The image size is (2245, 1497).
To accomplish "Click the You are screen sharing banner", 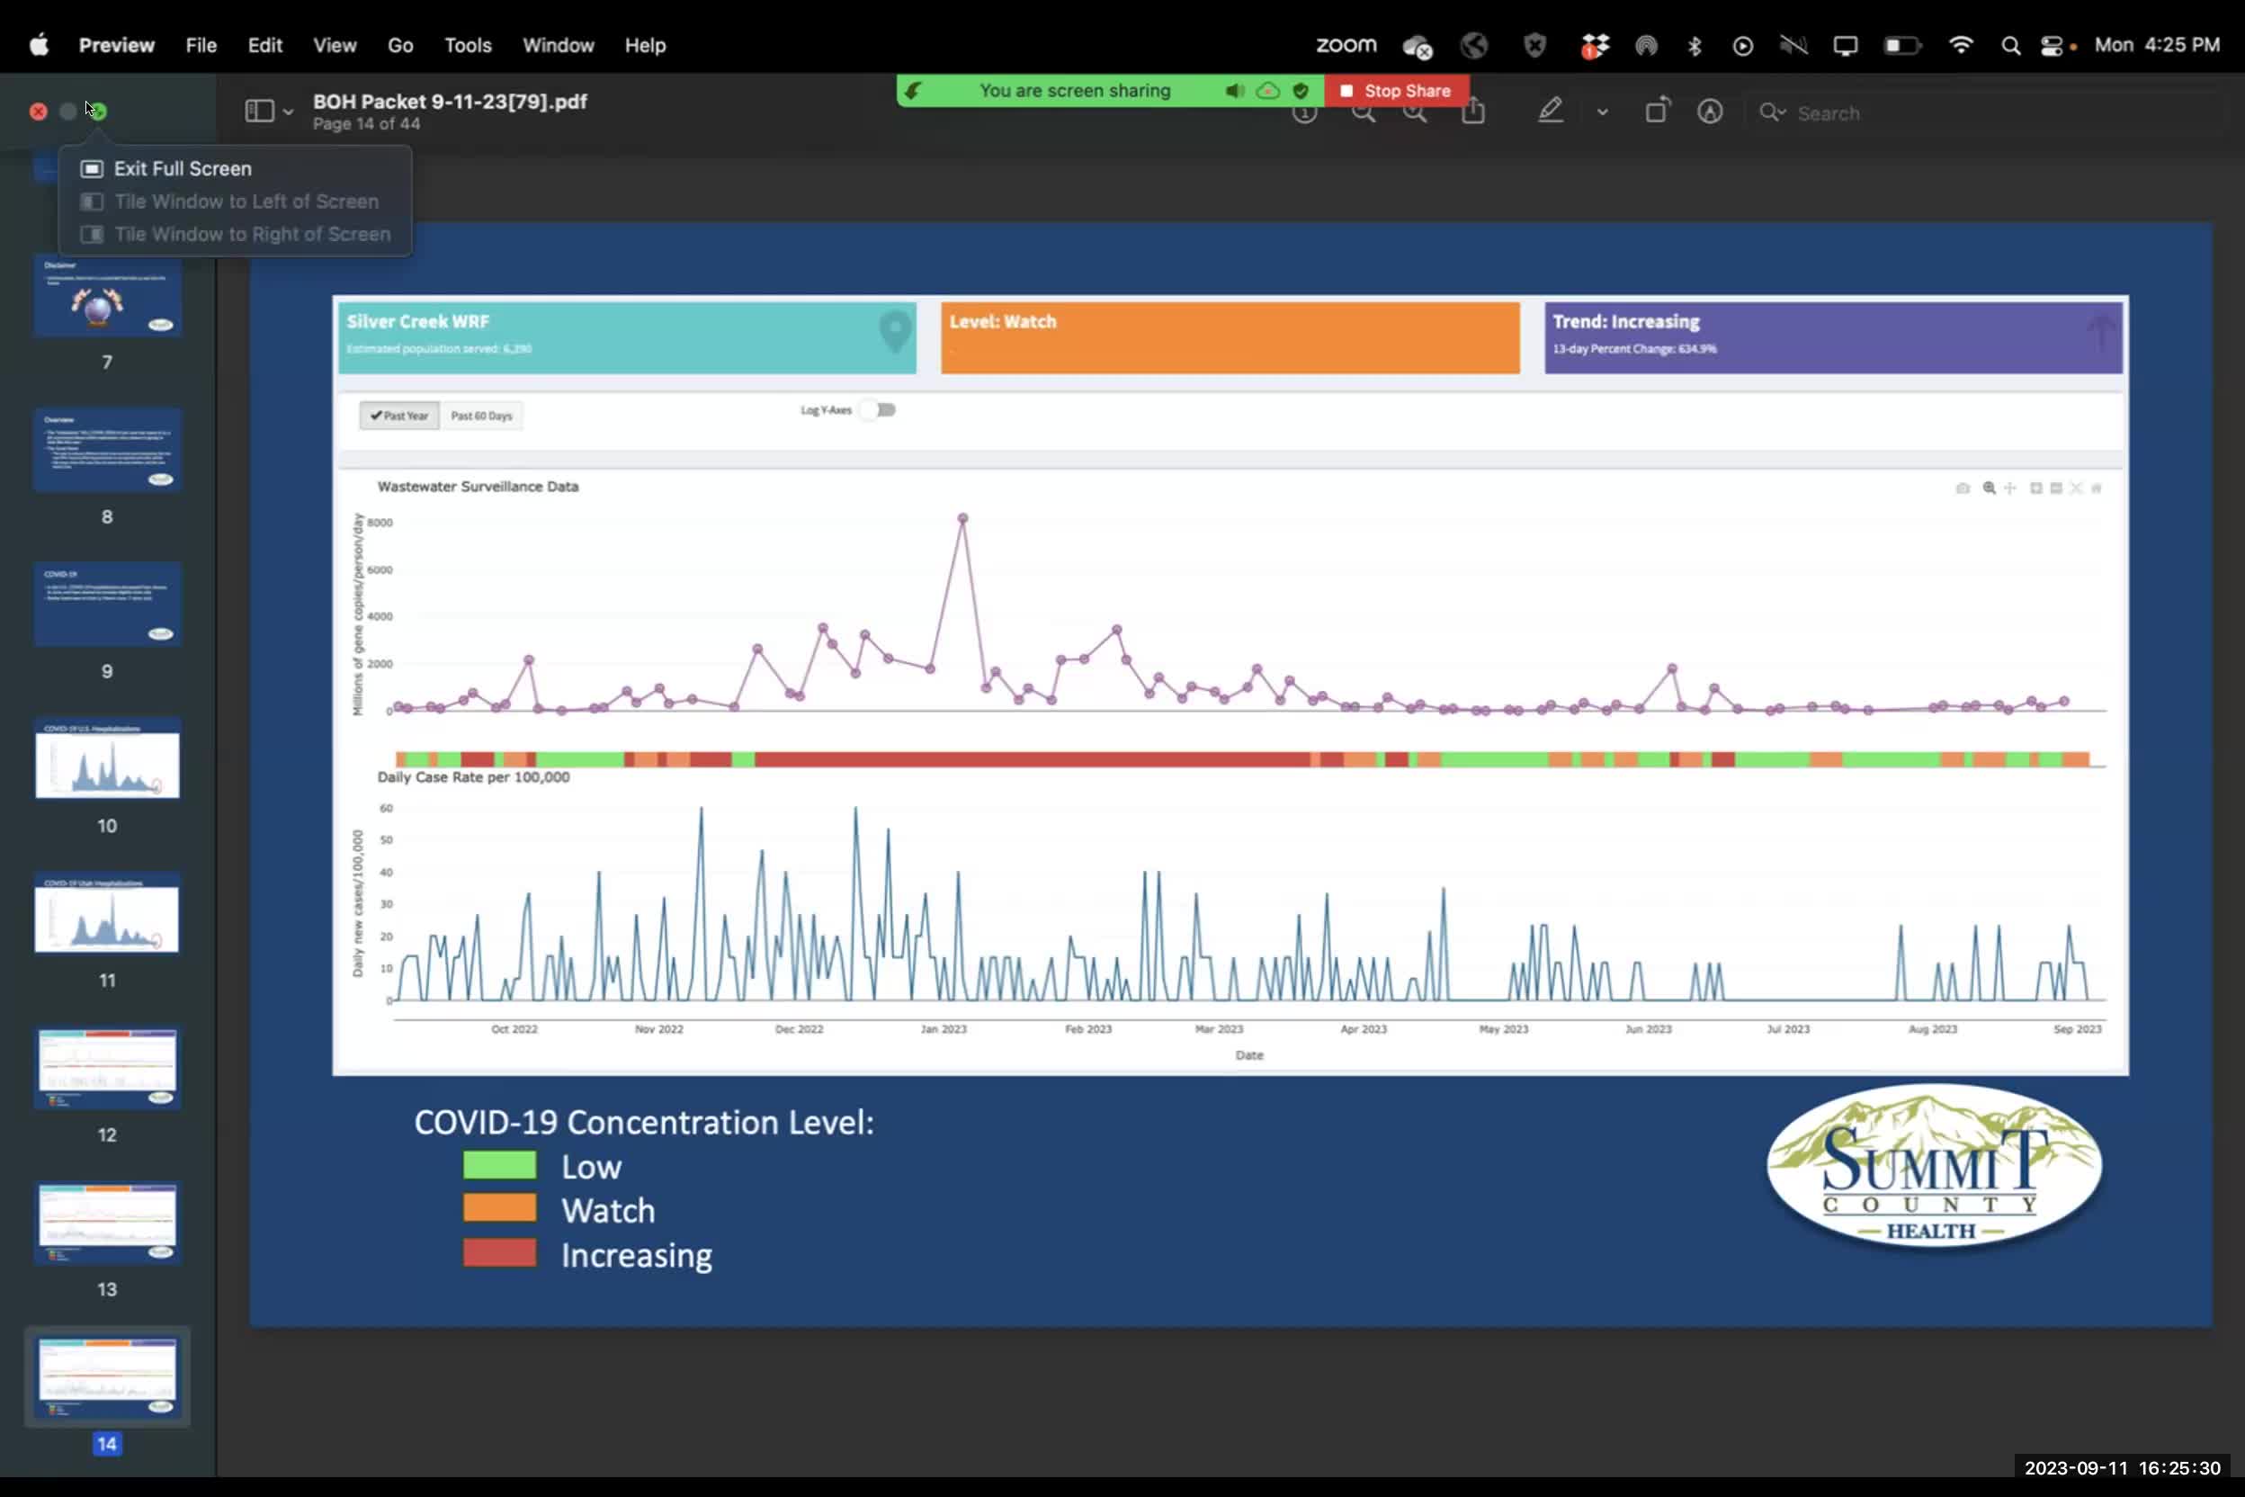I will (1075, 90).
